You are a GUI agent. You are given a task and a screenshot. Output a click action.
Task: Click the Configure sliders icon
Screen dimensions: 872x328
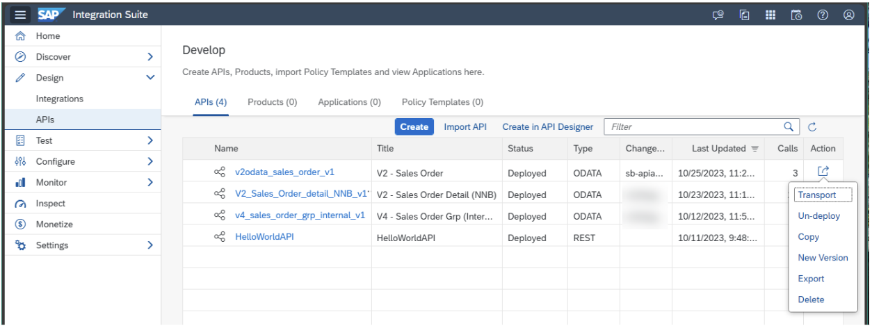20,161
